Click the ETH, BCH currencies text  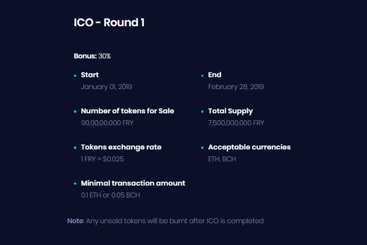(x=222, y=159)
